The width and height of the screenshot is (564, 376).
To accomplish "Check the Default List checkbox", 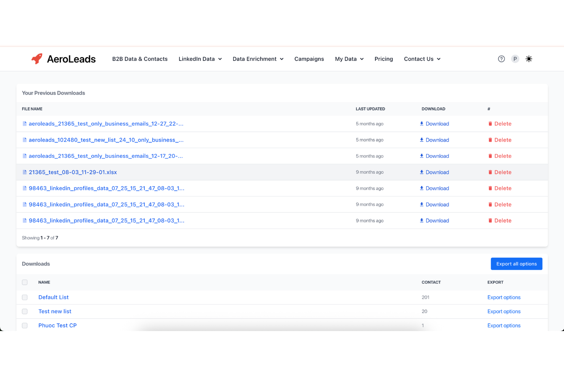I will coord(25,297).
